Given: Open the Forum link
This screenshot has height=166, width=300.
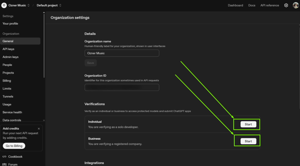Looking at the screenshot, I should pyautogui.click(x=13, y=165).
